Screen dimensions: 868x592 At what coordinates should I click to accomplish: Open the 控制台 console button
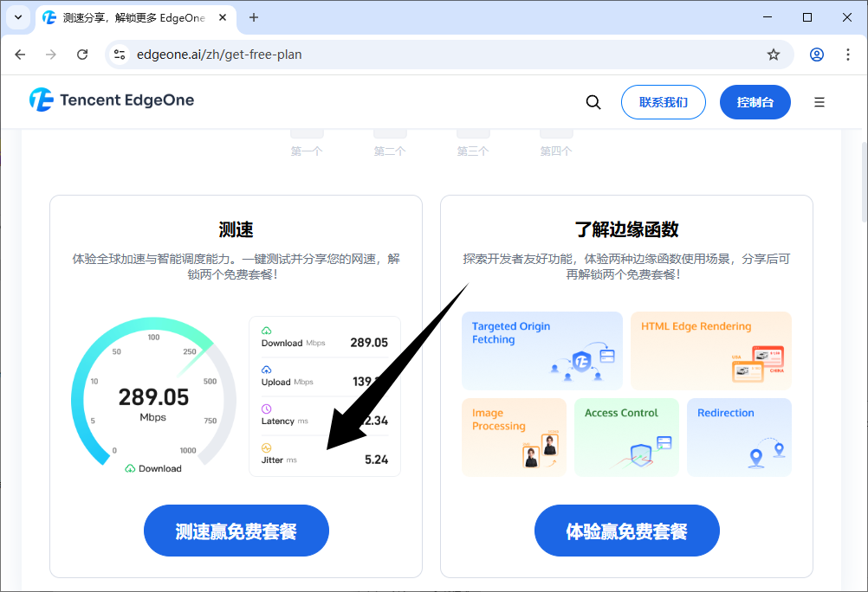pyautogui.click(x=755, y=102)
